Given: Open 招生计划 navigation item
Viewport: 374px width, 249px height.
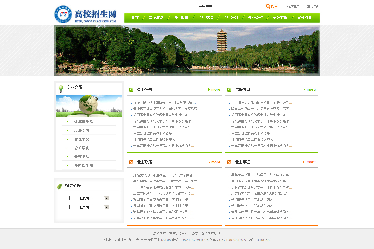Looking at the screenshot, I should 231,18.
